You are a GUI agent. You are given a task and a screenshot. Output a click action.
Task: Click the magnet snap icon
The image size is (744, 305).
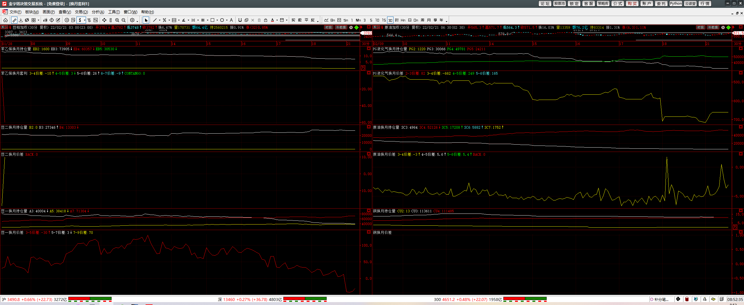pos(240,20)
